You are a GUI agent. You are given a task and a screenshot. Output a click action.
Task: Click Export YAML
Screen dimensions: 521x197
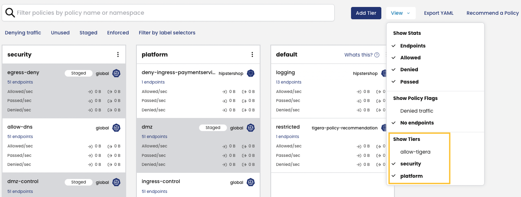point(438,13)
